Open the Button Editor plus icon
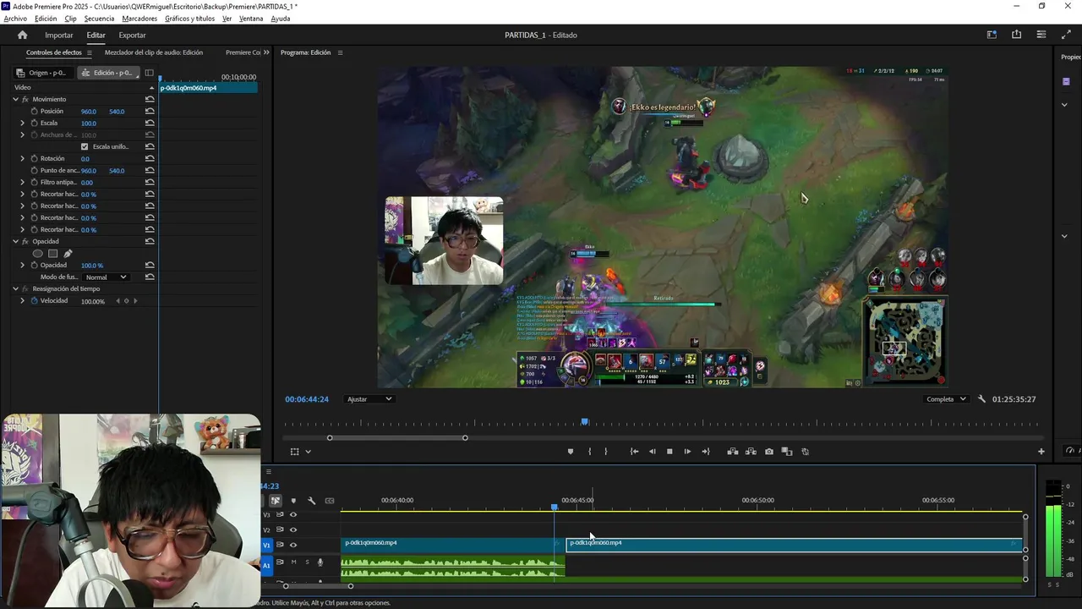 point(1041,452)
